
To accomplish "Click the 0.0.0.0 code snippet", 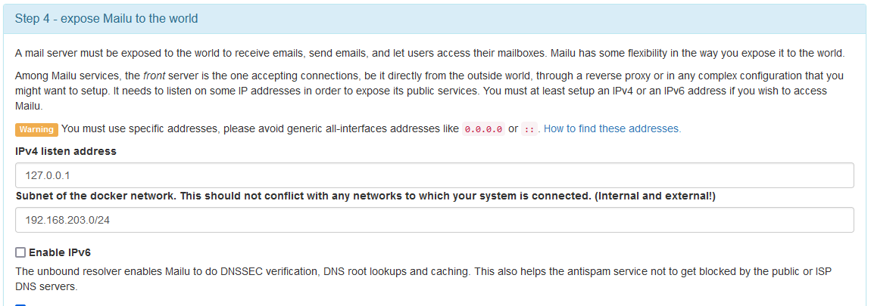I will pos(483,129).
